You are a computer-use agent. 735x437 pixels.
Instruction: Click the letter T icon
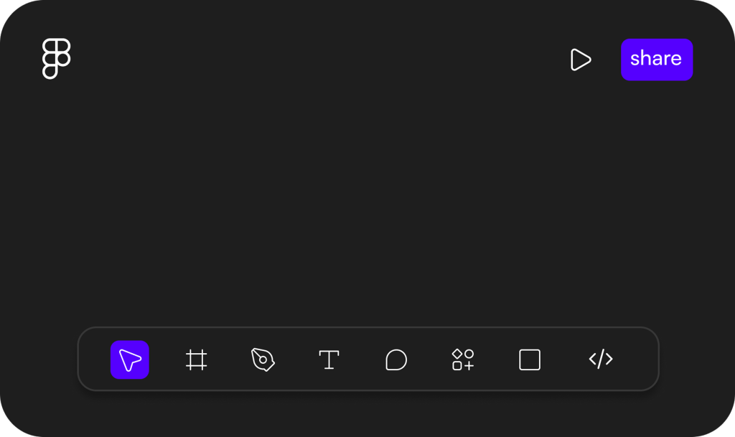[x=329, y=360]
